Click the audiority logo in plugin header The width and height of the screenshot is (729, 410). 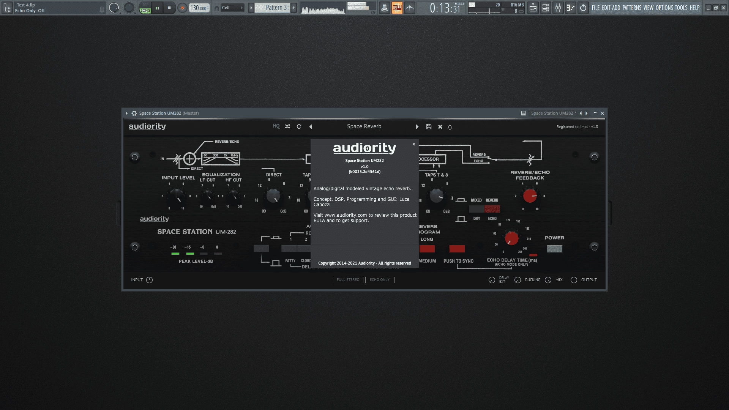pyautogui.click(x=147, y=126)
